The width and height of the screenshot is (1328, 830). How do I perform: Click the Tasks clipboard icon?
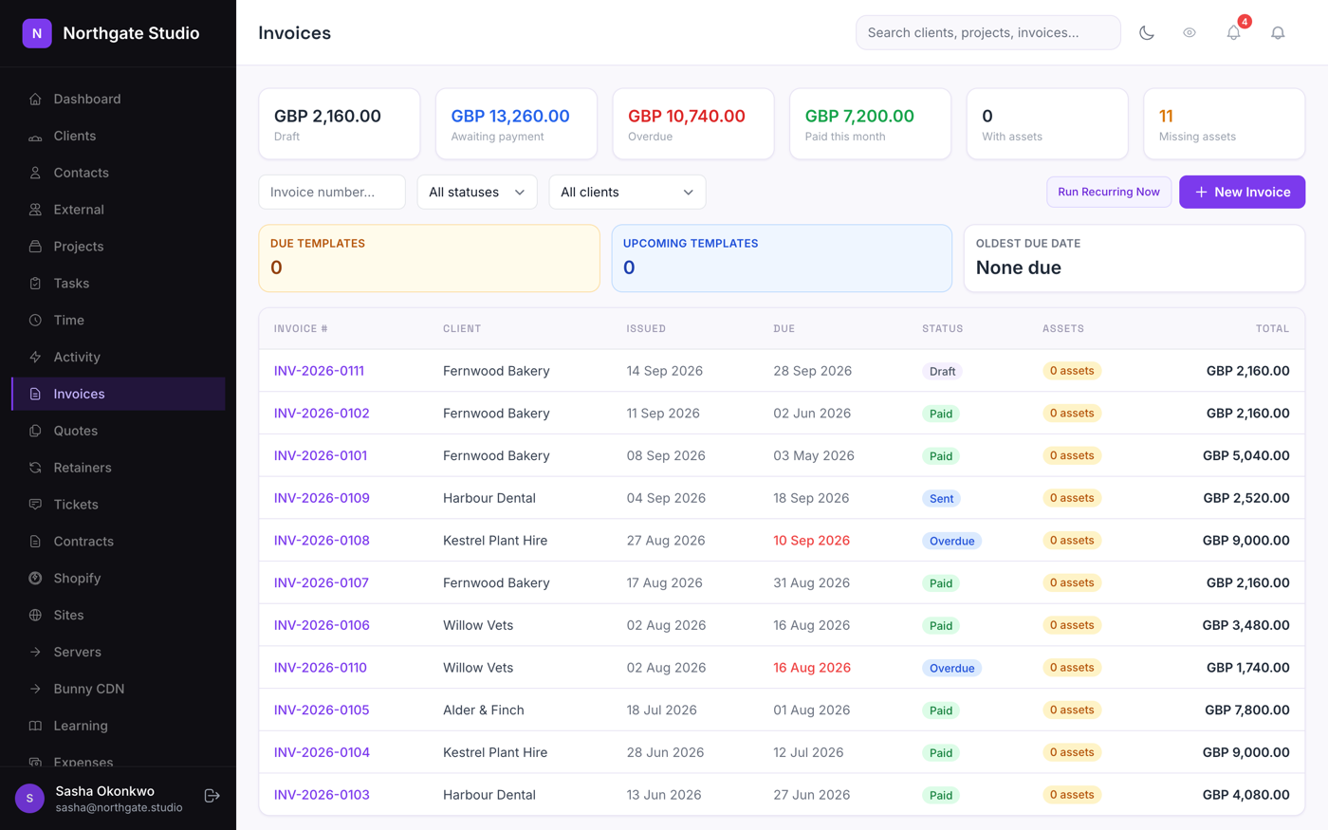35,284
